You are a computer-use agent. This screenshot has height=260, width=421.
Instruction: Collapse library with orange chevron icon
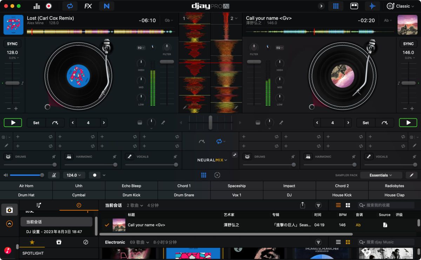[x=9, y=224]
